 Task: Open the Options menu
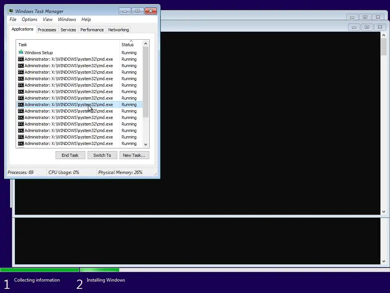[29, 19]
